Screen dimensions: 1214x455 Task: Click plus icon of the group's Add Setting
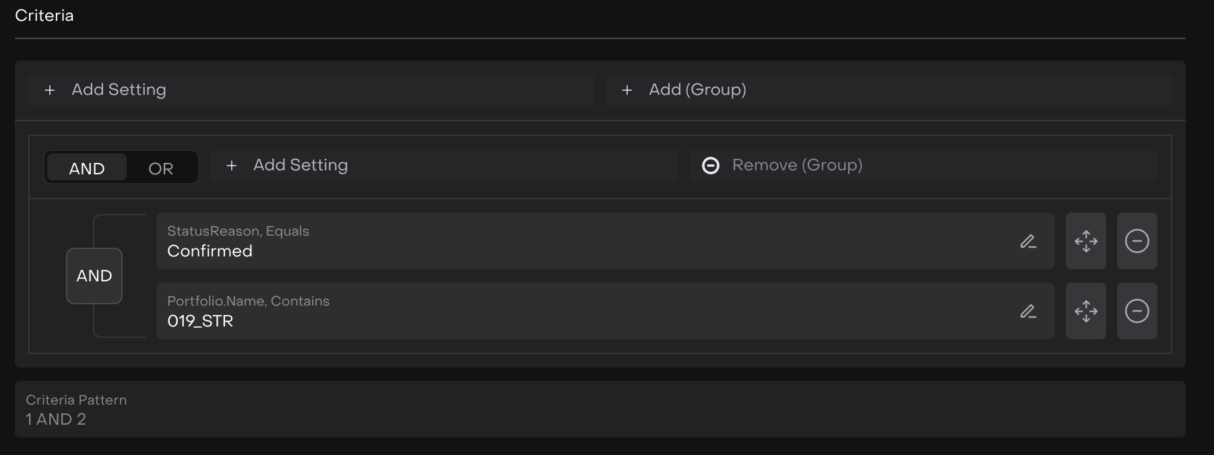coord(231,166)
